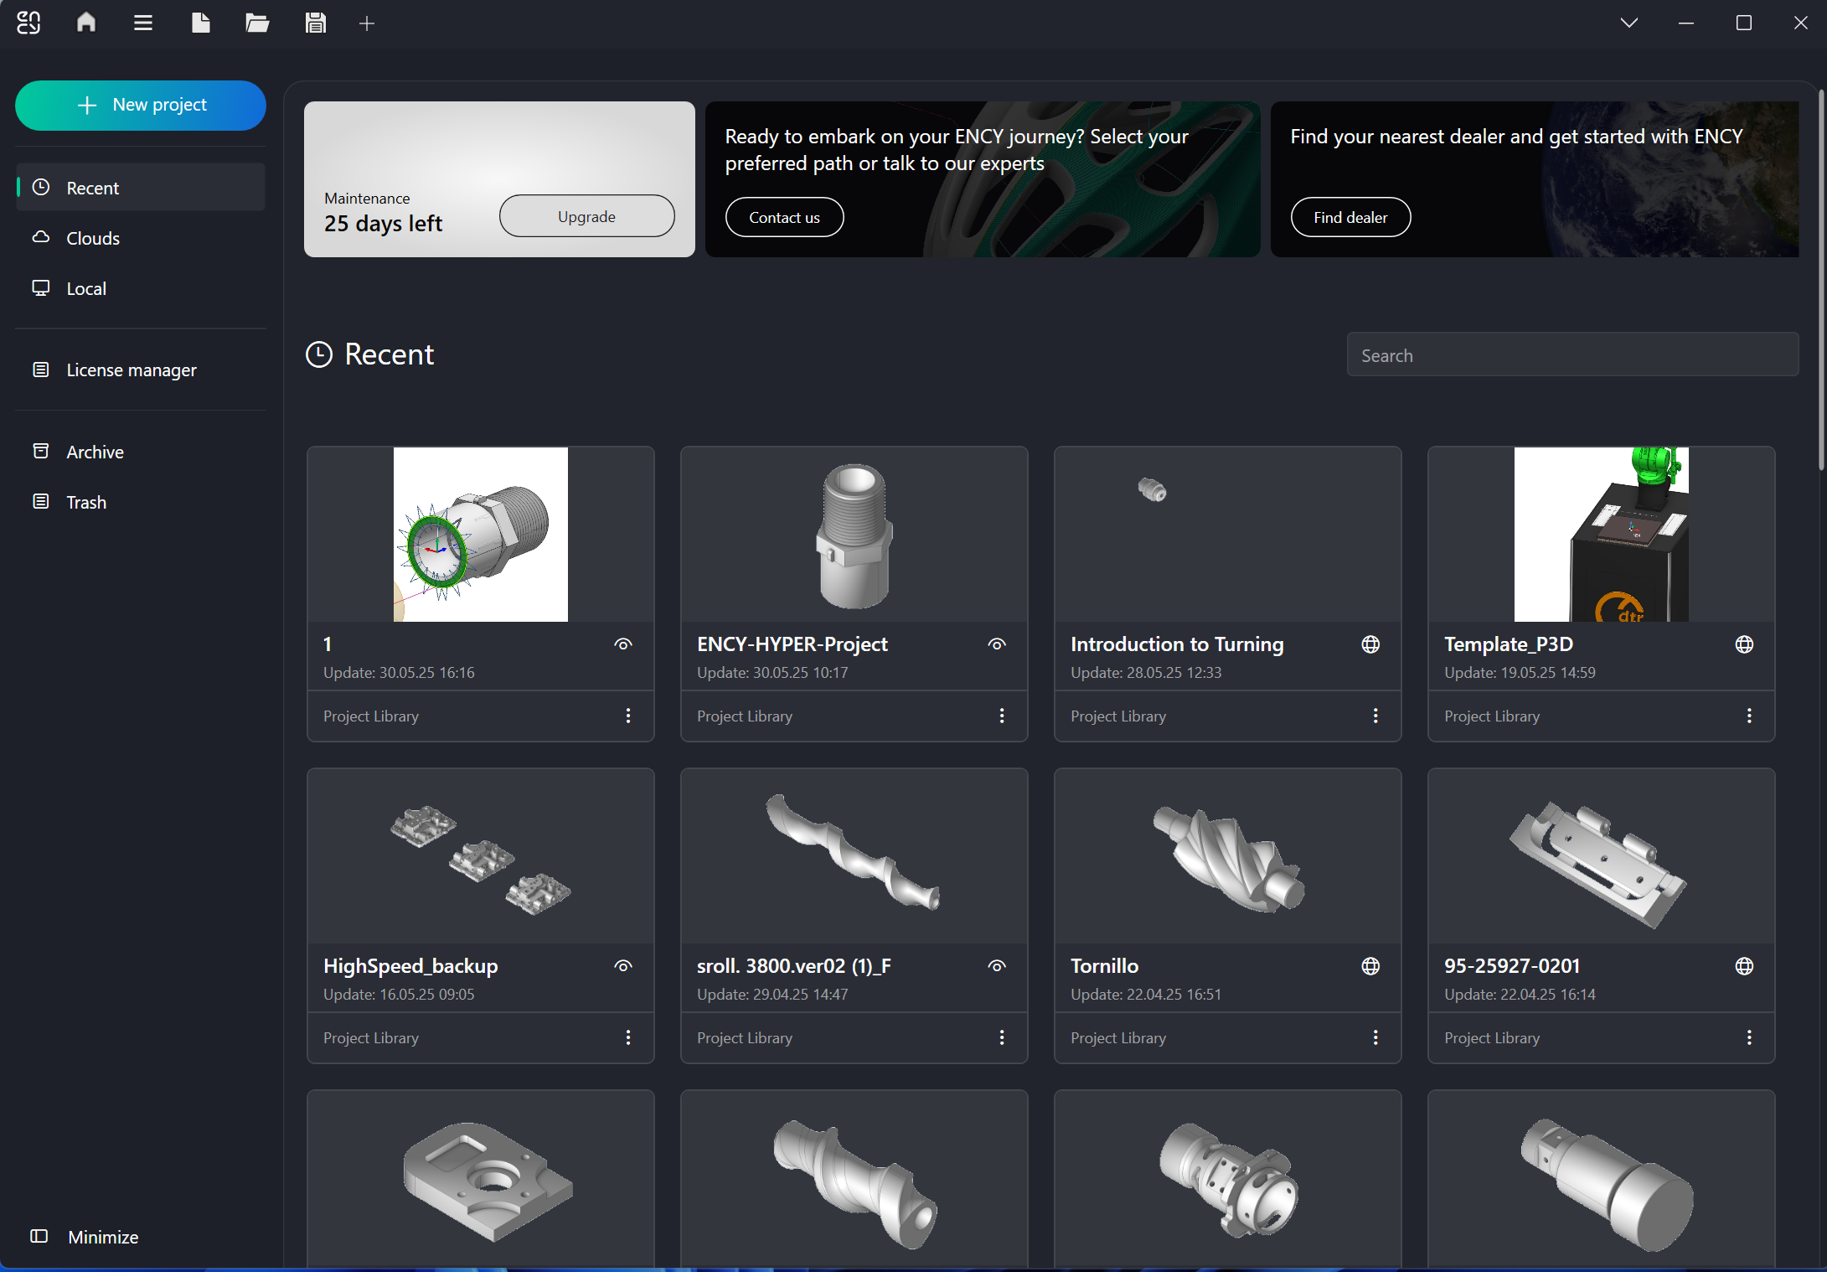
Task: Click the save diskette icon
Action: [315, 23]
